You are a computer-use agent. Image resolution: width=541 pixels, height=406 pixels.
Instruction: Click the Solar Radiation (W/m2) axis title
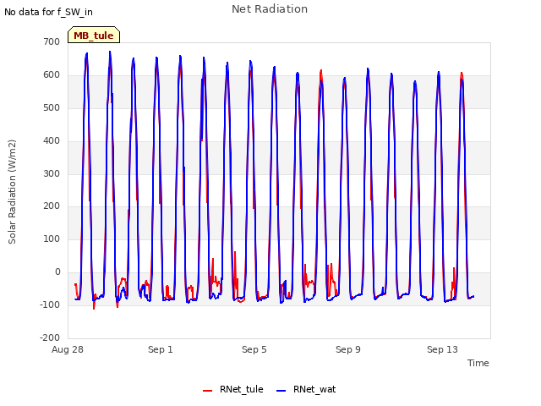(x=12, y=192)
